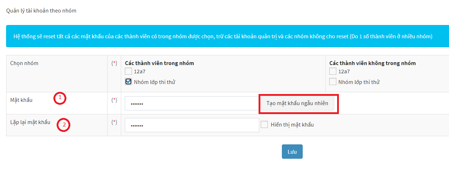Click the red circled number 1 marker
Image resolution: width=449 pixels, height=173 pixels.
[x=60, y=98]
